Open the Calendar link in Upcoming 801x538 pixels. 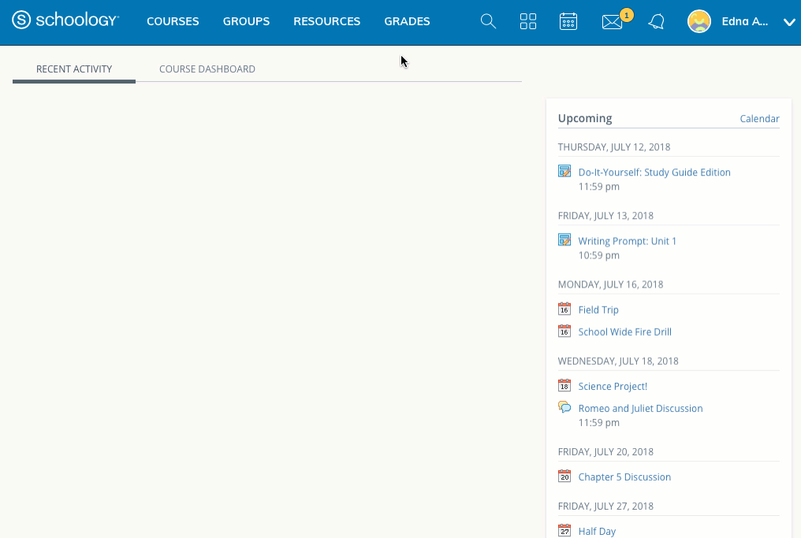[759, 119]
